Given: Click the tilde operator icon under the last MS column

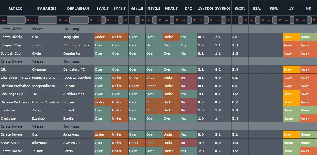Looking at the screenshot, I should click(304, 20).
